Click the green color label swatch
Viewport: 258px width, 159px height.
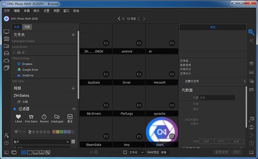coord(61,131)
